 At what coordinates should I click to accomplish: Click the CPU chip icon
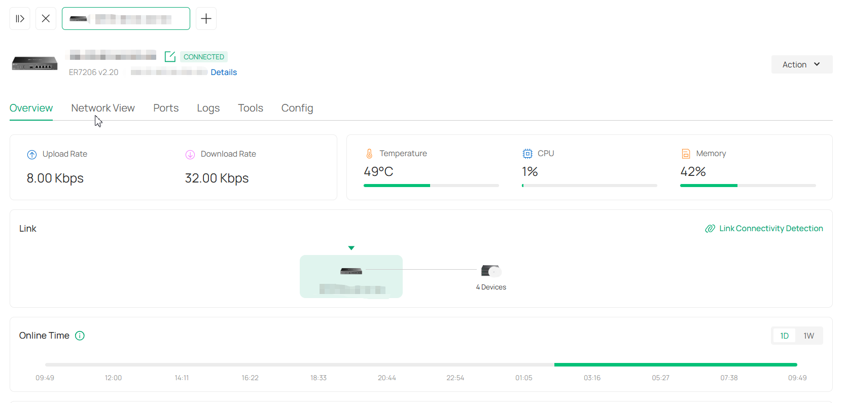pyautogui.click(x=527, y=154)
